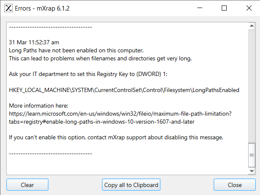The image size is (260, 195).
Task: Click the scrollbar up arrow
Action: pyautogui.click(x=252, y=26)
